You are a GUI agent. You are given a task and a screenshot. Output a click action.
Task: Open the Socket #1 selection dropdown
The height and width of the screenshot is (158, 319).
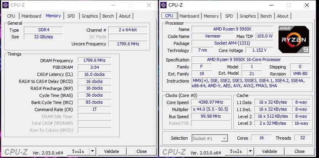click(210, 138)
